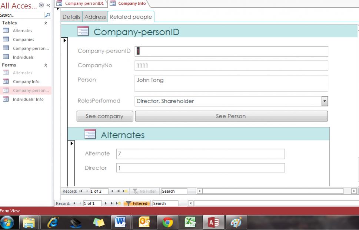Open Excel from taskbar
The height and width of the screenshot is (230, 359).
click(x=190, y=223)
